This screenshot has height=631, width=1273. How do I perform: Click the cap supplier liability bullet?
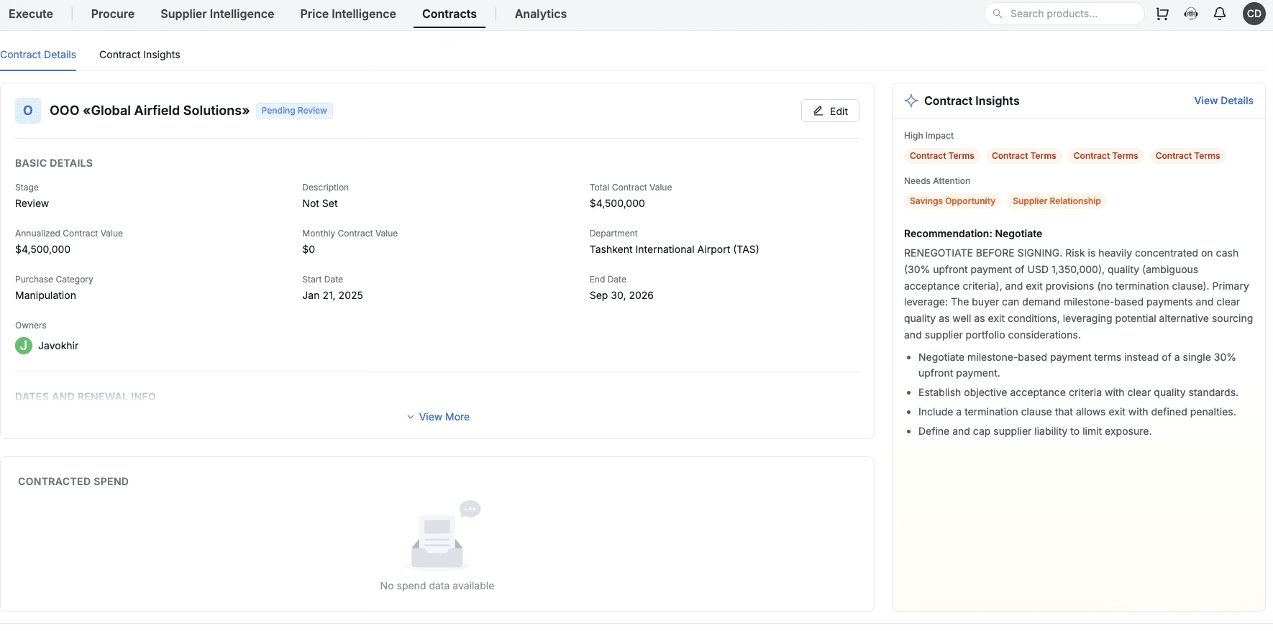1035,431
